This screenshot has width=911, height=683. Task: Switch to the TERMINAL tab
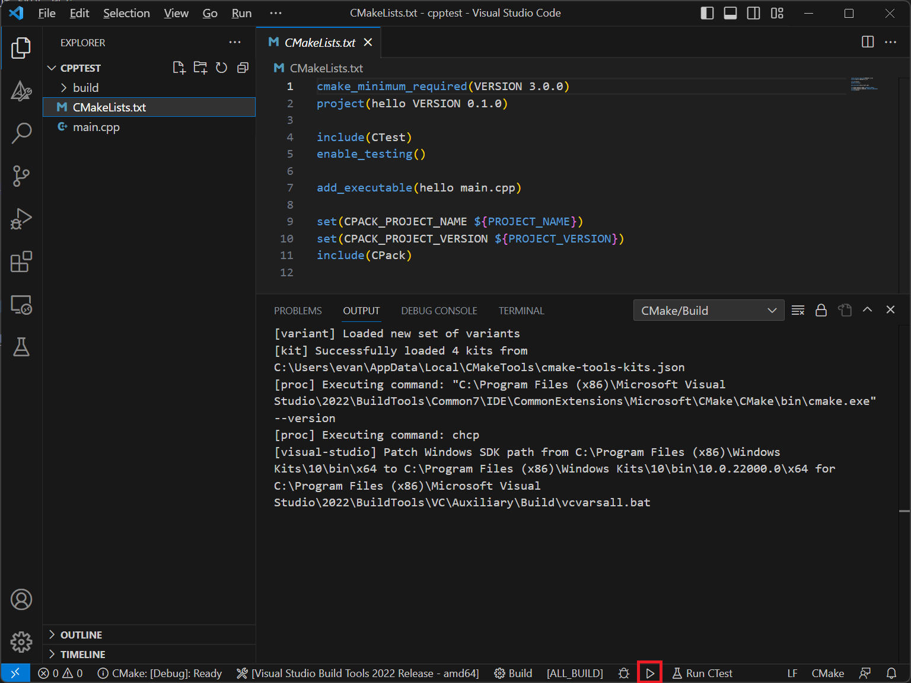coord(521,311)
